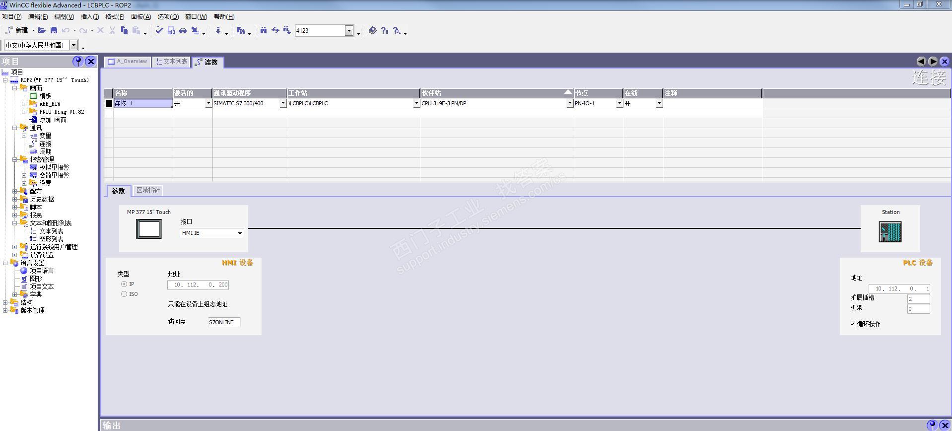The height and width of the screenshot is (431, 952).
Task: Open the 4123 search text dropdown
Action: [349, 30]
